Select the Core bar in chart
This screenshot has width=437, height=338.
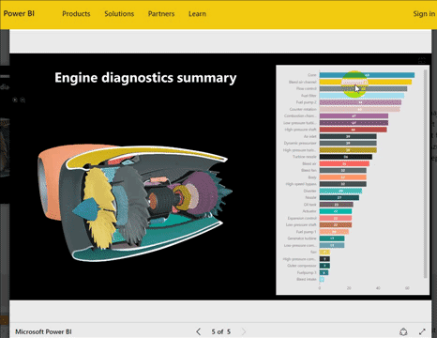[x=367, y=75]
